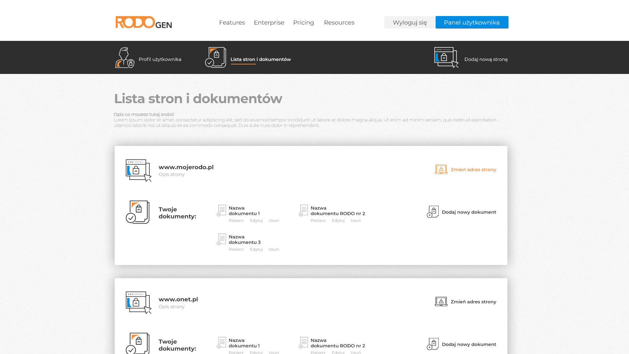The height and width of the screenshot is (354, 629).
Task: Click the RODOgen logo
Action: click(x=143, y=22)
